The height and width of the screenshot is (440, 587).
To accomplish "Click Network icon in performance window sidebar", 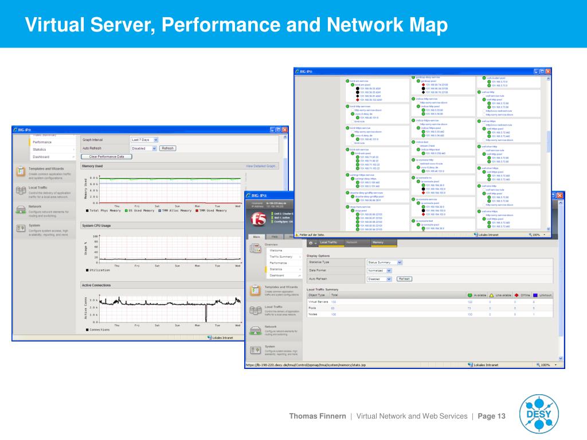I will tap(21, 209).
